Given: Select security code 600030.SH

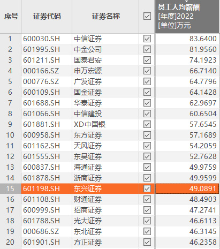Looking at the screenshot, I should click(41, 39).
